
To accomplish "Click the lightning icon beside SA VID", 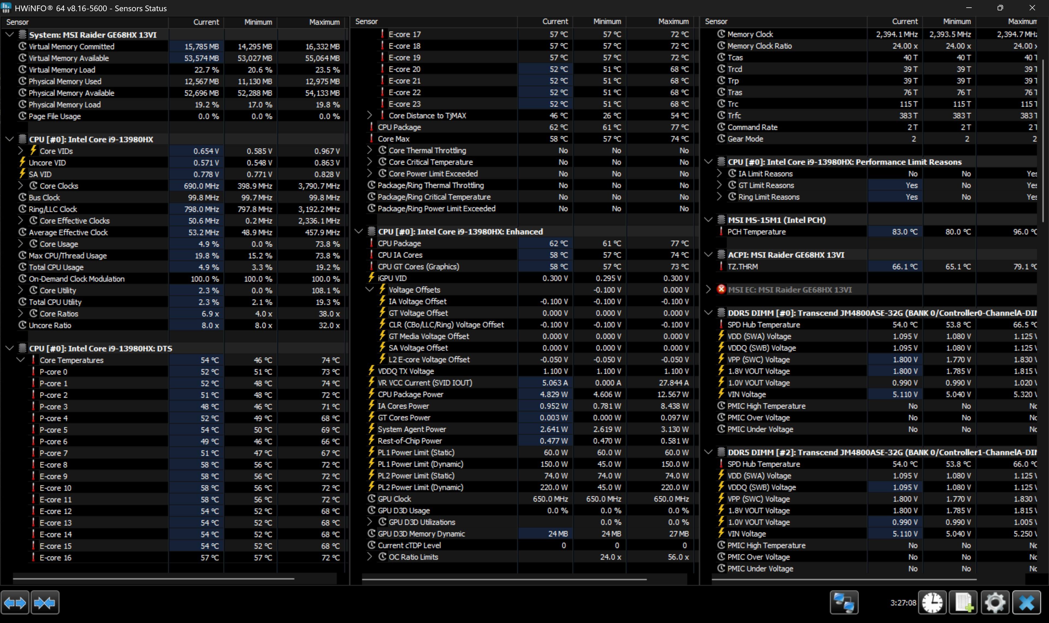I will click(x=23, y=174).
